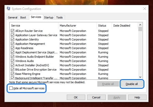
Task: Click the scrollbar down arrow
Action: [140, 77]
